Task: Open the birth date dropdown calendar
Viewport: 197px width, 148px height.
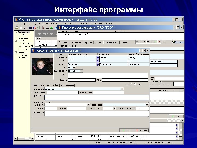Action: tap(81, 71)
